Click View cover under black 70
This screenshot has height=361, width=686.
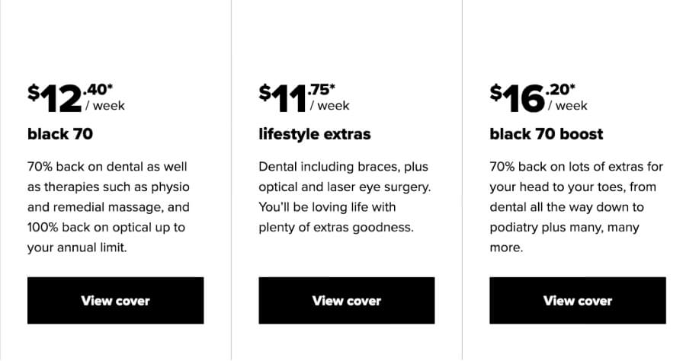click(116, 301)
